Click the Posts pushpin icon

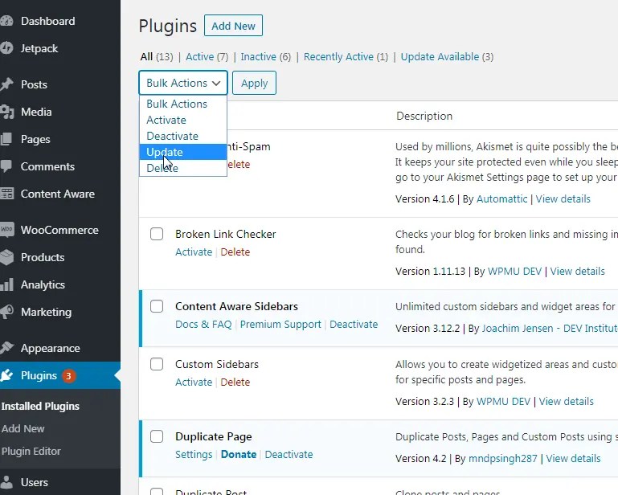click(6, 84)
